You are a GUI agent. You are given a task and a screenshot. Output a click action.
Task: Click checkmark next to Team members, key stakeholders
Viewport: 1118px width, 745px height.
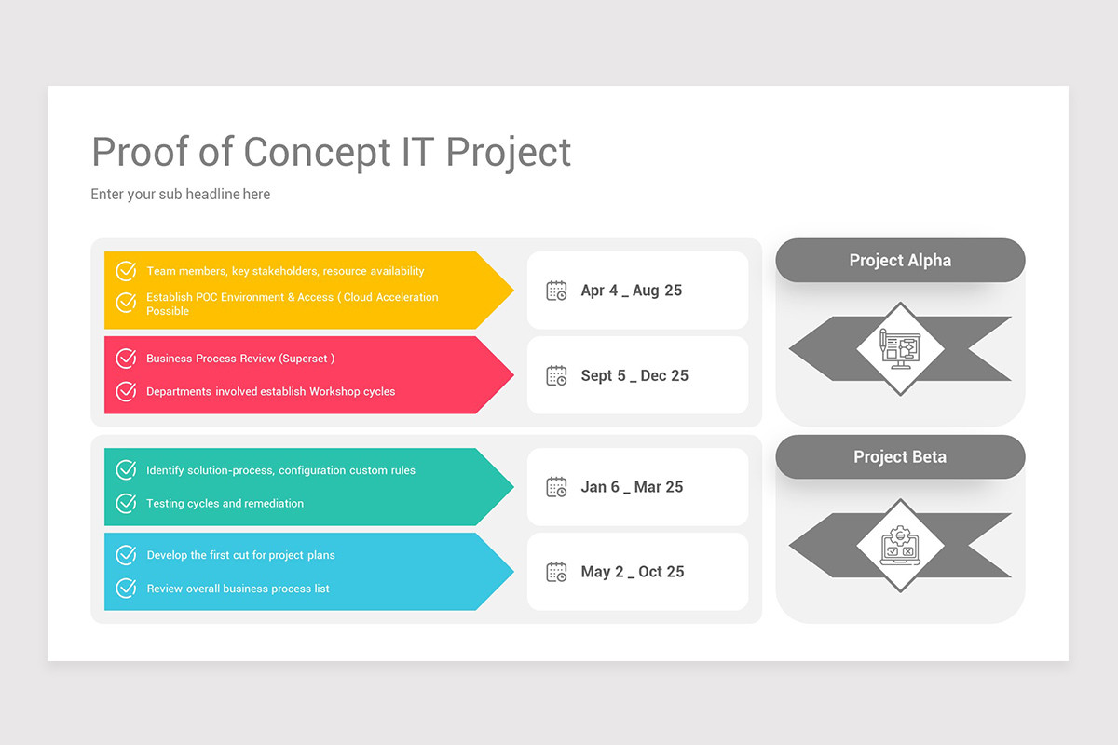[126, 271]
